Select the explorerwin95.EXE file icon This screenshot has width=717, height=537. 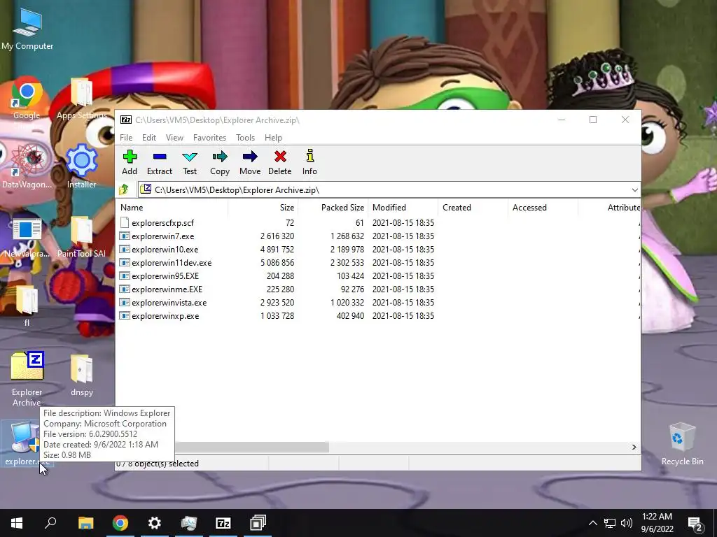(x=125, y=275)
